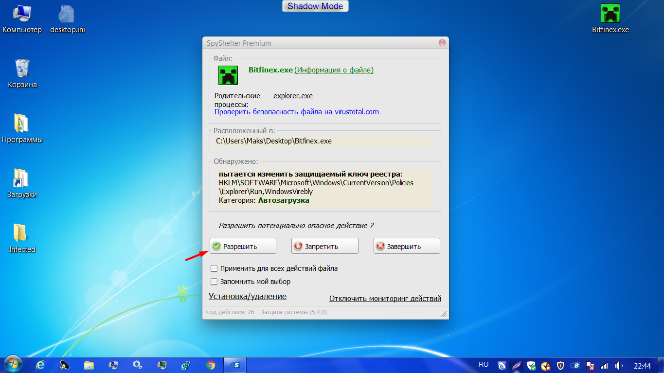Viewport: 664px width, 373px height.
Task: Open the virustotal.com file check link
Action: tap(297, 112)
